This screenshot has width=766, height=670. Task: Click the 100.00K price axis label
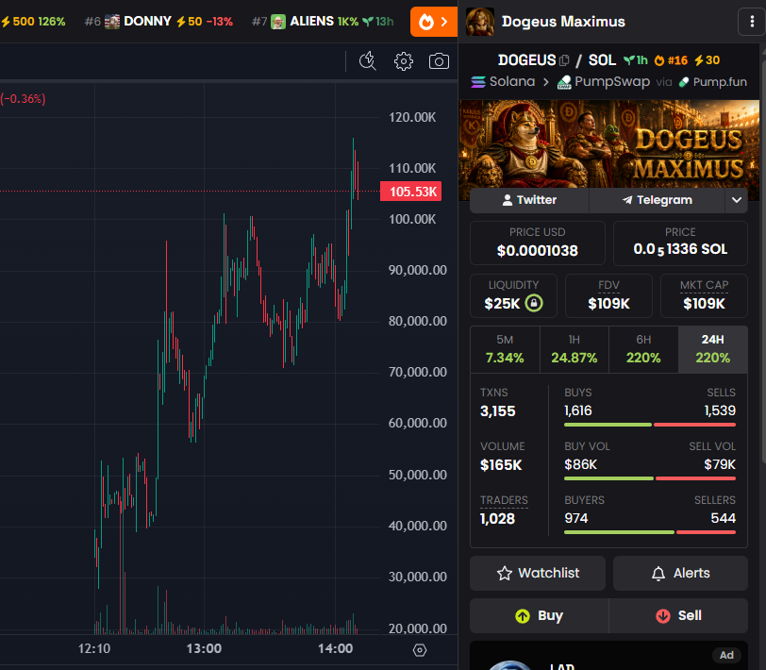point(412,220)
